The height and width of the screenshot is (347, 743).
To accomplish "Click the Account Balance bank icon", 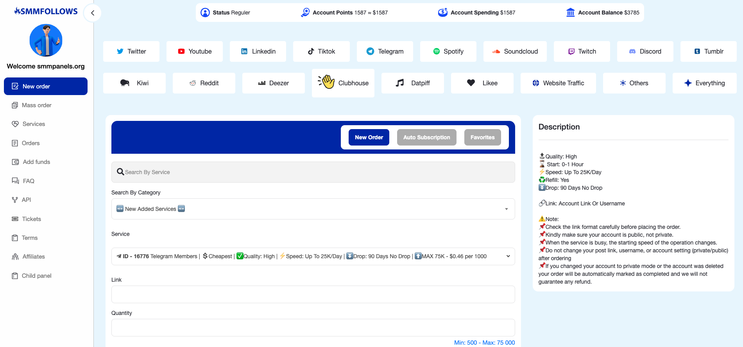I will click(570, 13).
